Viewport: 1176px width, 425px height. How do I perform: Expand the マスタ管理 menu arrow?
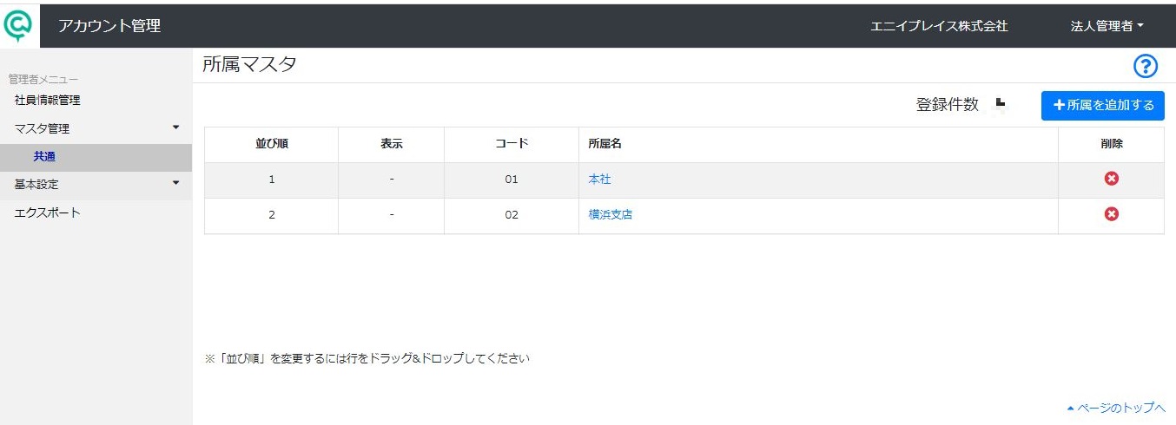[176, 127]
